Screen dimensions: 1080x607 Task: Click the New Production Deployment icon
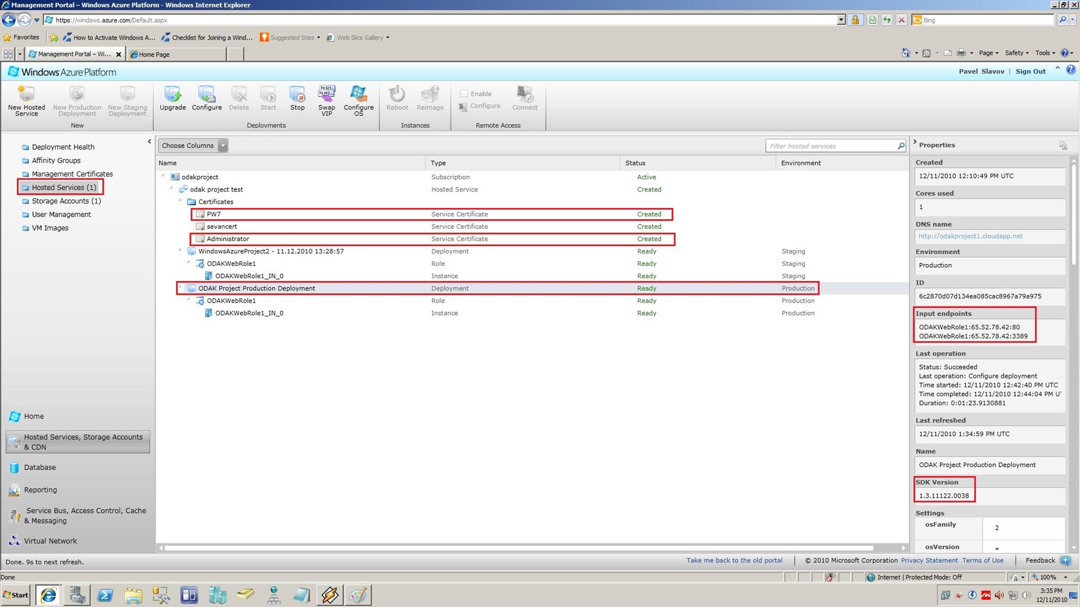coord(77,94)
